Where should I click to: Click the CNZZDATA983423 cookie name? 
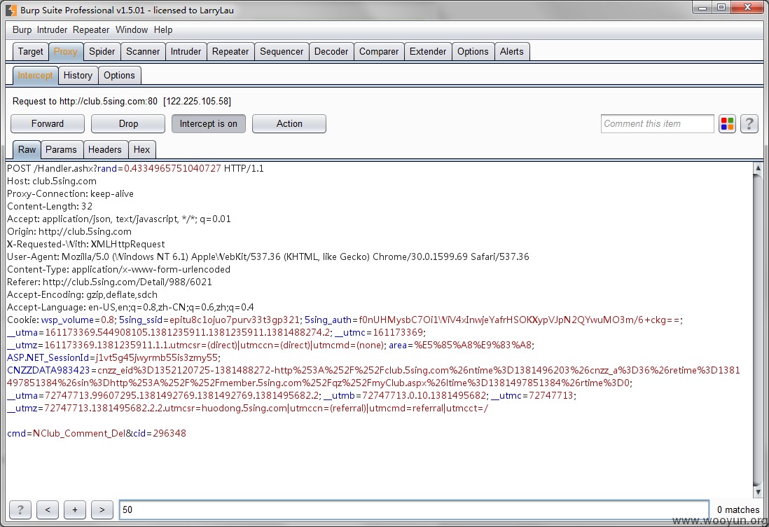click(x=48, y=370)
